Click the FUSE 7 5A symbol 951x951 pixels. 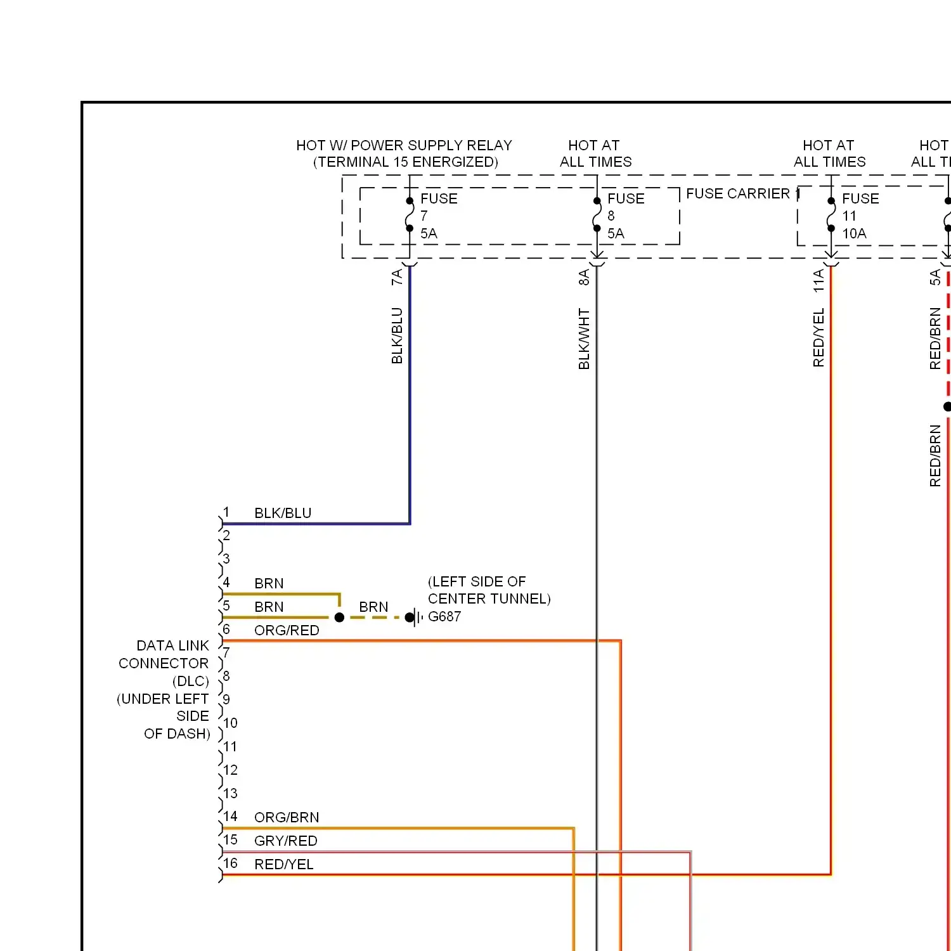click(x=410, y=215)
